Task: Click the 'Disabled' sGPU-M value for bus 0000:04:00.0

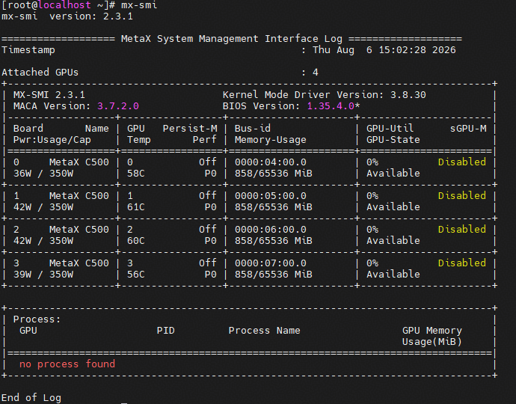Action: pos(462,162)
